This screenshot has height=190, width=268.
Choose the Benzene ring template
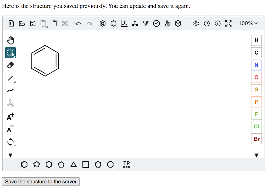[x=24, y=164]
